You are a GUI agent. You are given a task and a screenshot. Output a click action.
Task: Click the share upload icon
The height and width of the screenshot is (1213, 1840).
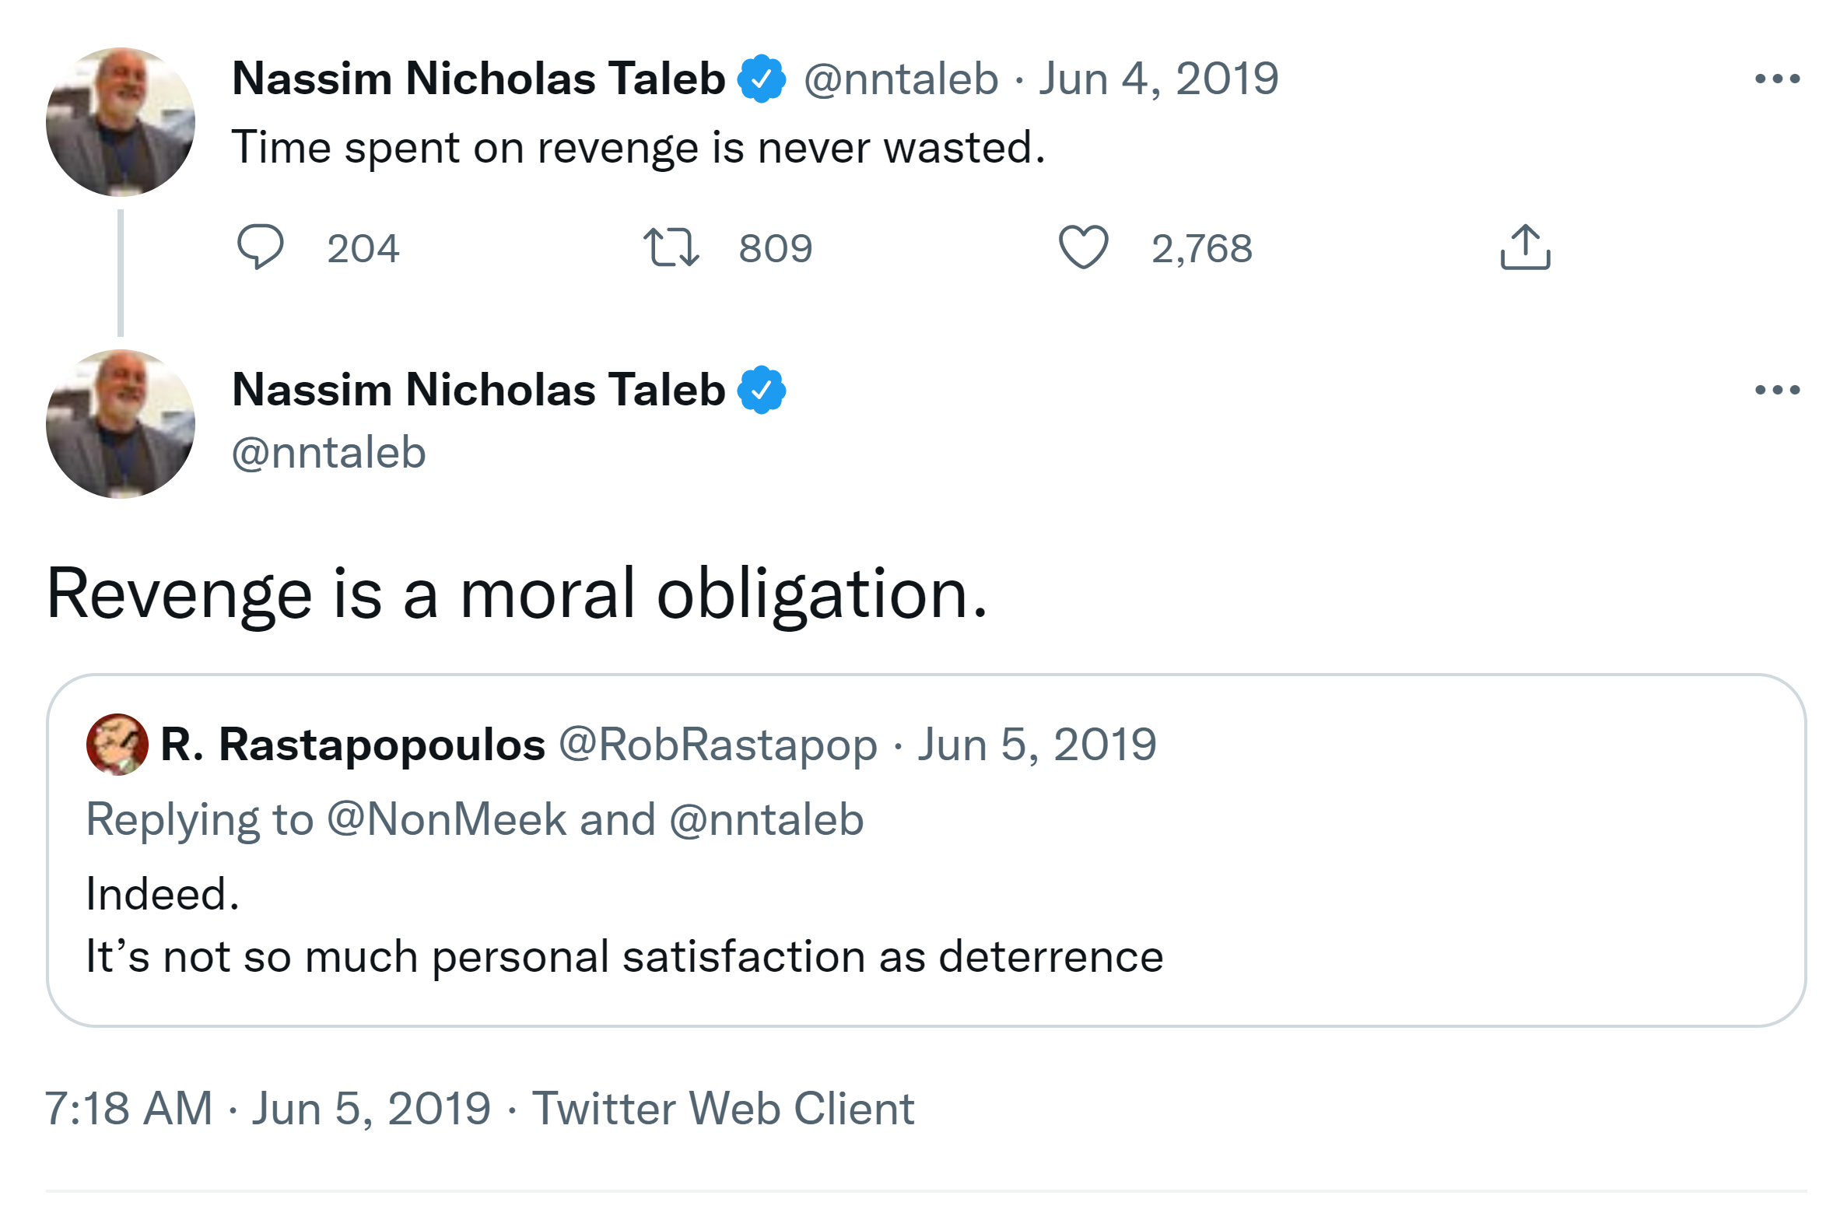click(1525, 247)
